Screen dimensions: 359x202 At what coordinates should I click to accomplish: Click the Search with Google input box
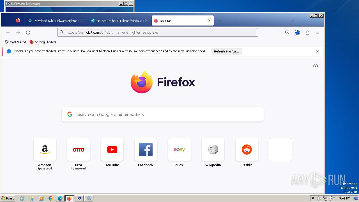[x=163, y=114]
